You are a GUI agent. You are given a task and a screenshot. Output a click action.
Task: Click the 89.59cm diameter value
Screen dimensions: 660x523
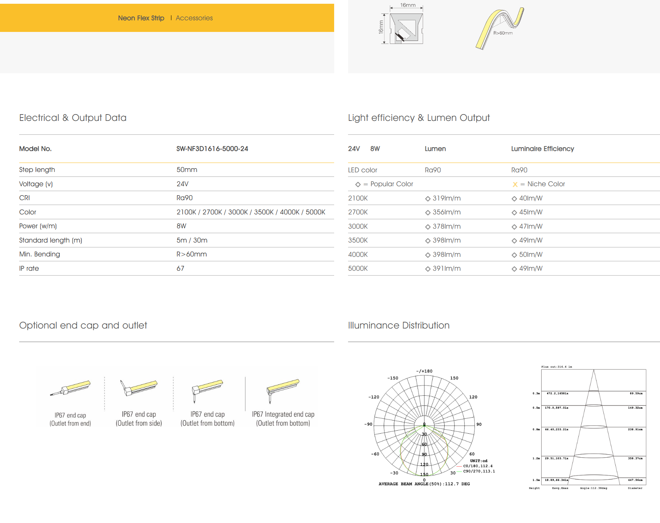[x=636, y=393]
